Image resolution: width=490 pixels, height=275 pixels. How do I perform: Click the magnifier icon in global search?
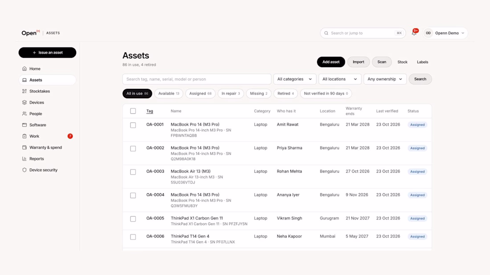click(326, 33)
